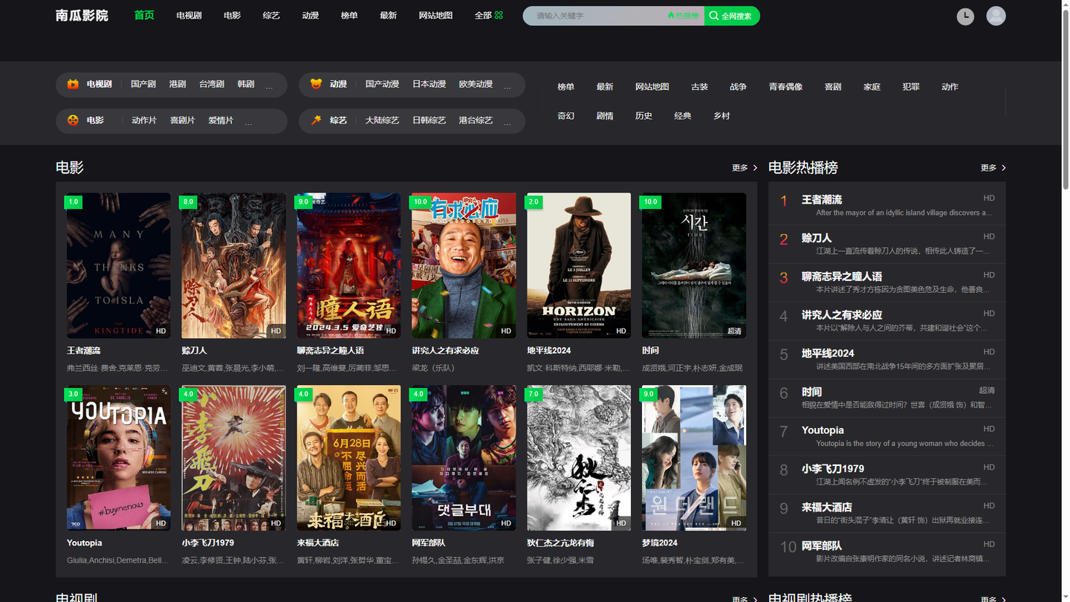Select 首页 in the top navigation
The image size is (1070, 602).
tap(144, 15)
